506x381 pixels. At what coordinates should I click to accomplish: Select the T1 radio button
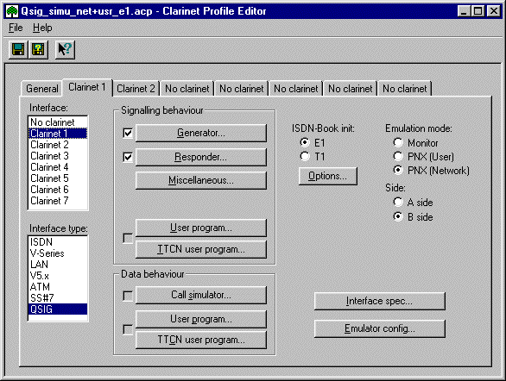click(305, 157)
